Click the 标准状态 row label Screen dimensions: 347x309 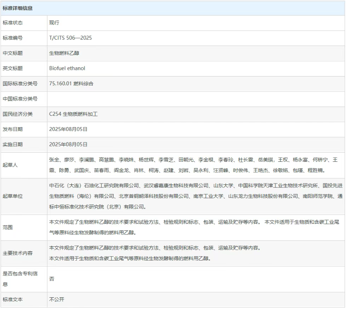click(13, 23)
